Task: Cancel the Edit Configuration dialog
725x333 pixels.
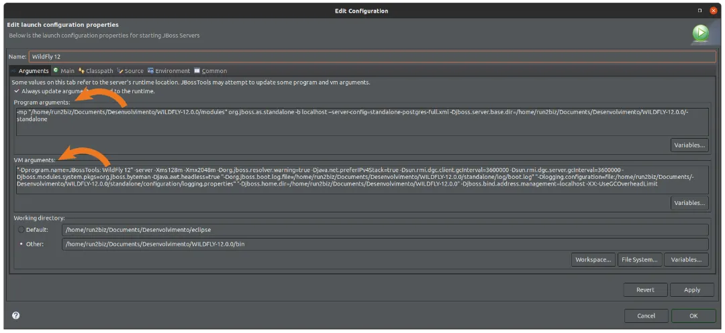Action: (x=646, y=316)
